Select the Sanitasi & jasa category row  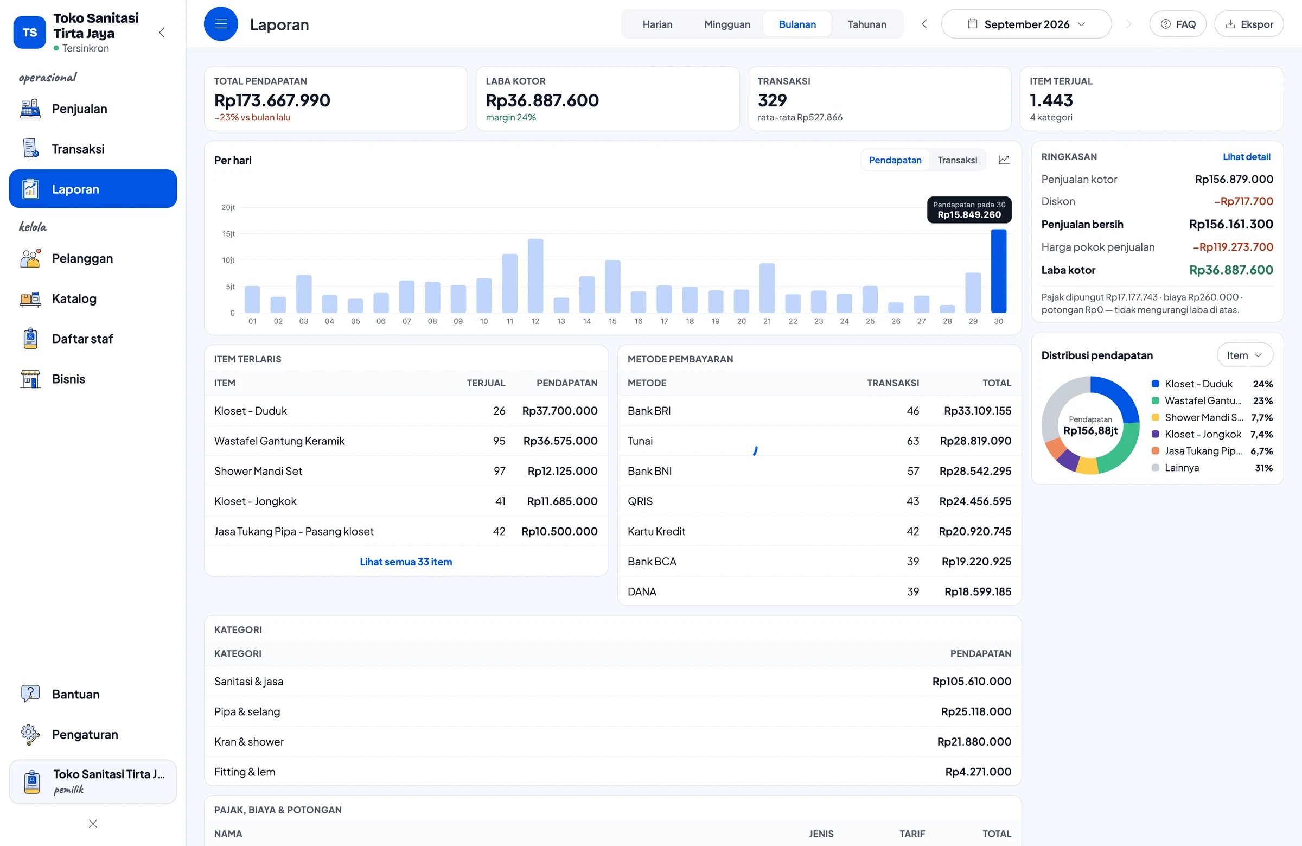[x=612, y=680]
